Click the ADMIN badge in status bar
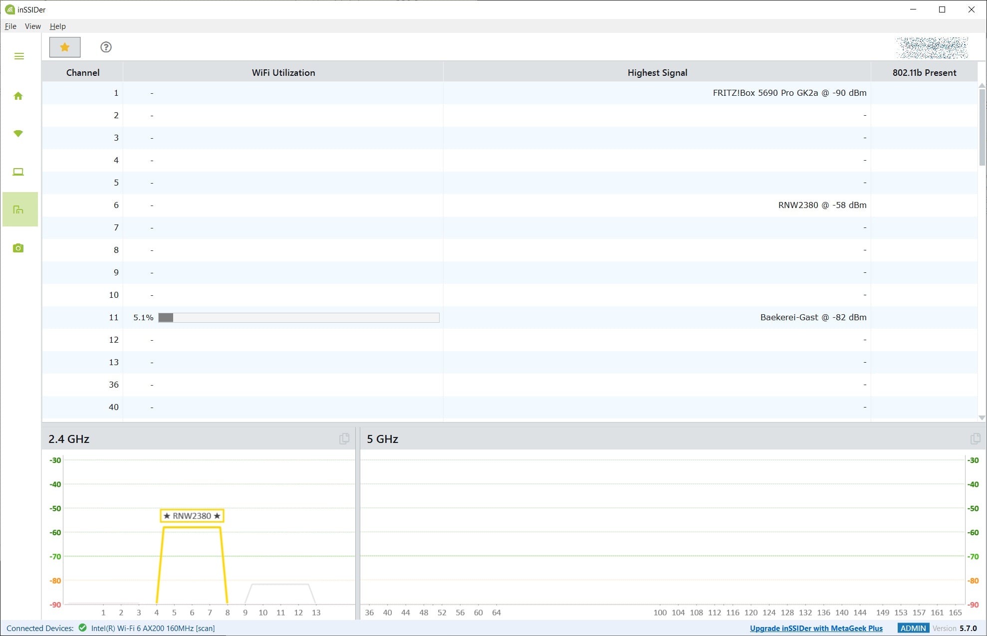Image resolution: width=987 pixels, height=636 pixels. tap(913, 629)
